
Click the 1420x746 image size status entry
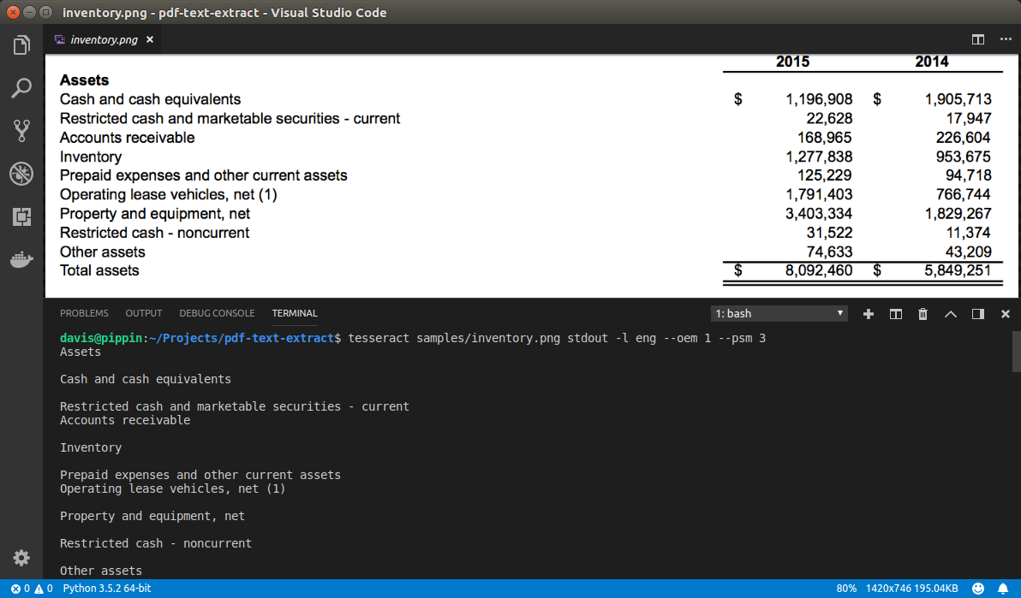[911, 589]
